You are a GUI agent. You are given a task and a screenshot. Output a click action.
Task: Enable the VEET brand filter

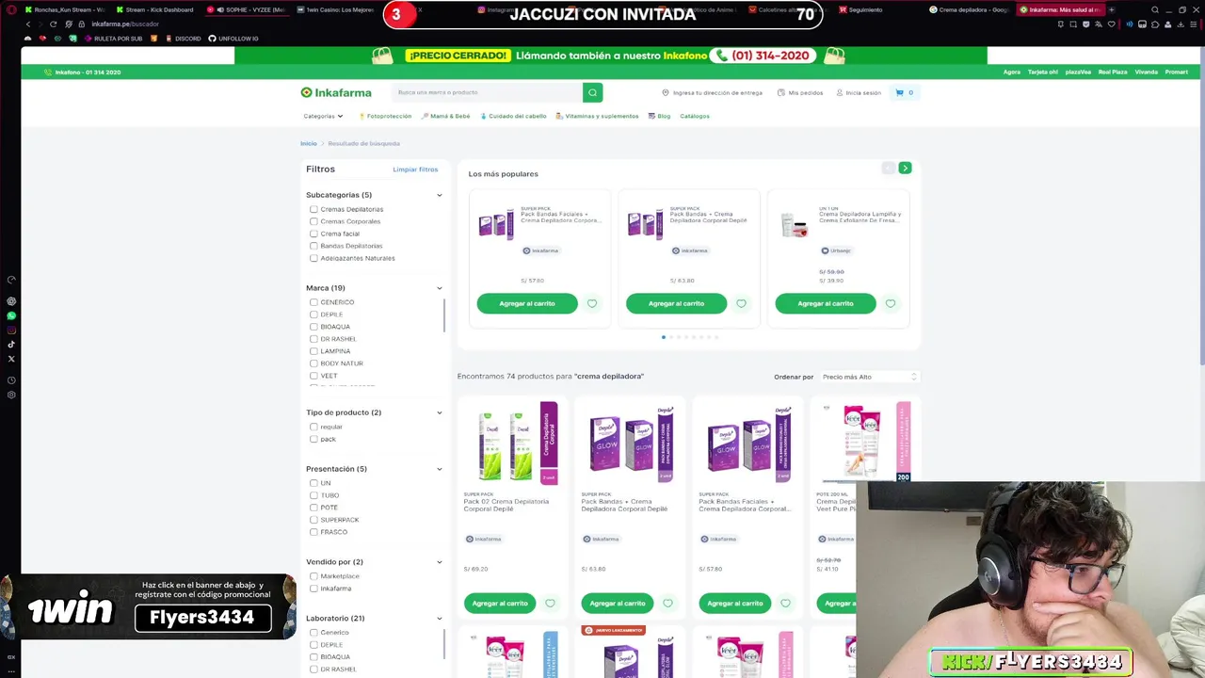point(313,376)
